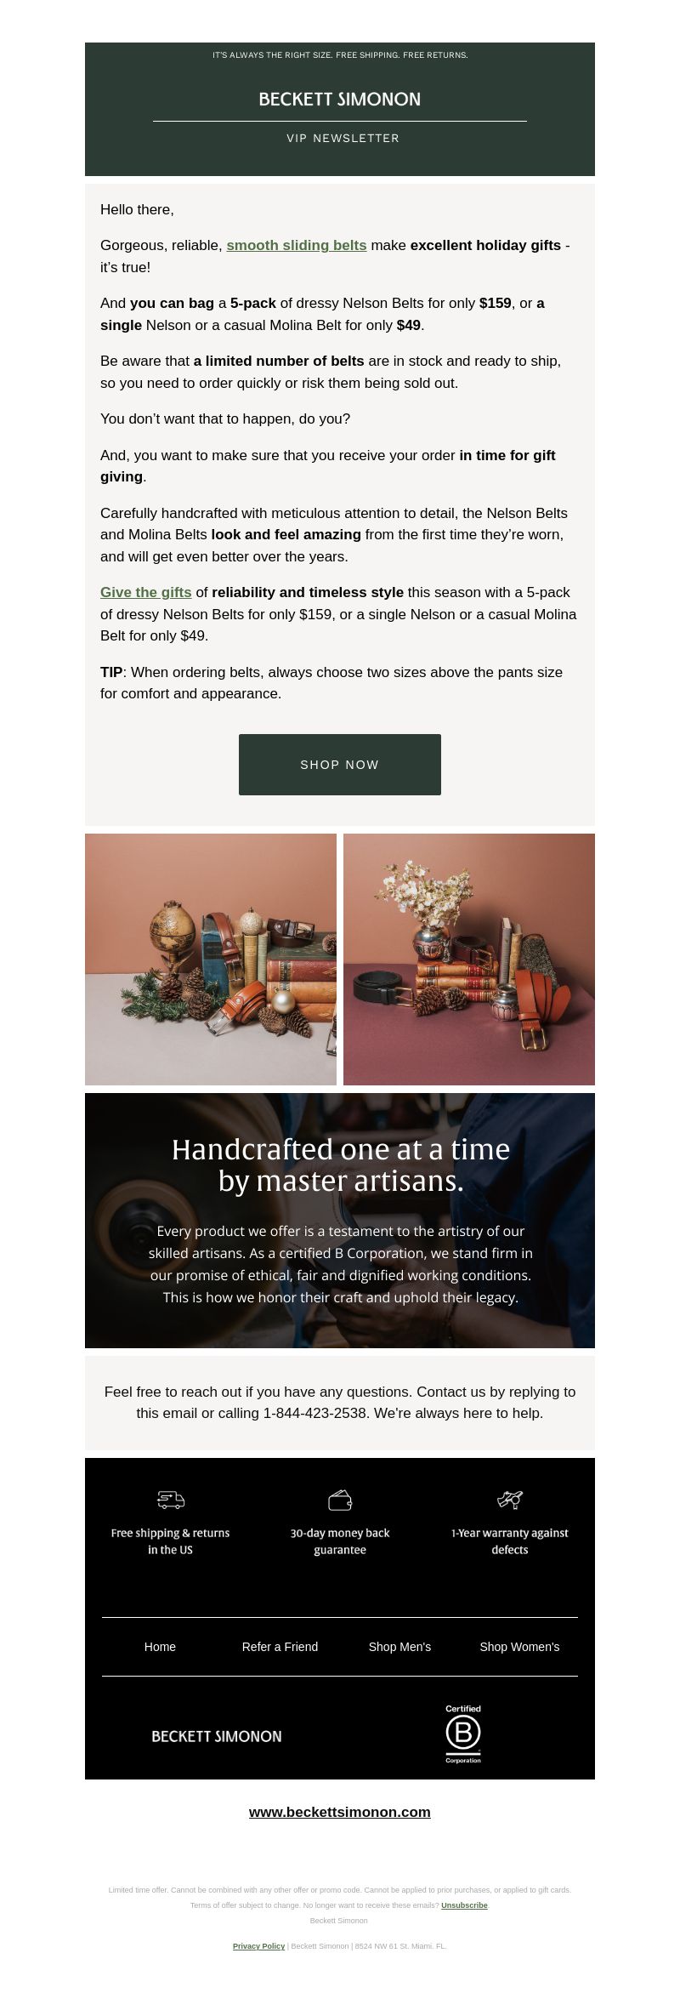Open the Privacy Policy link
The width and height of the screenshot is (680, 1993).
tap(258, 1946)
